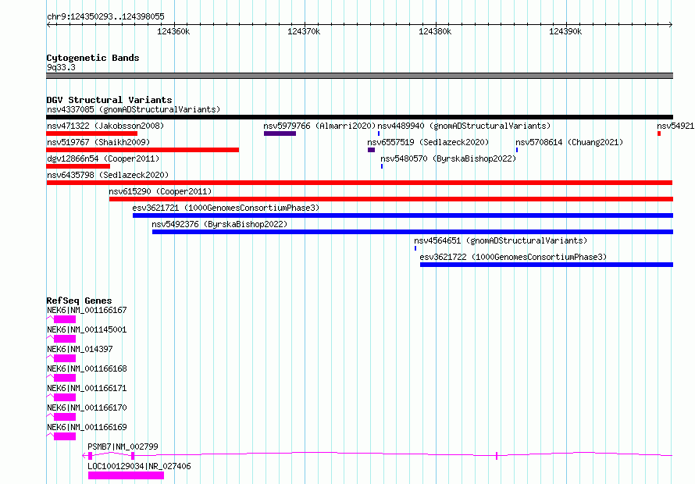Click the blue bar of esv3621722
The height and width of the screenshot is (484, 695).
[547, 265]
